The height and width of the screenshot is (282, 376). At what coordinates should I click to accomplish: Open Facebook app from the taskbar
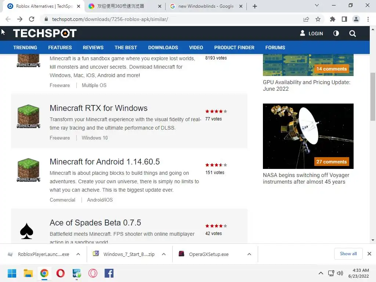[109, 273]
